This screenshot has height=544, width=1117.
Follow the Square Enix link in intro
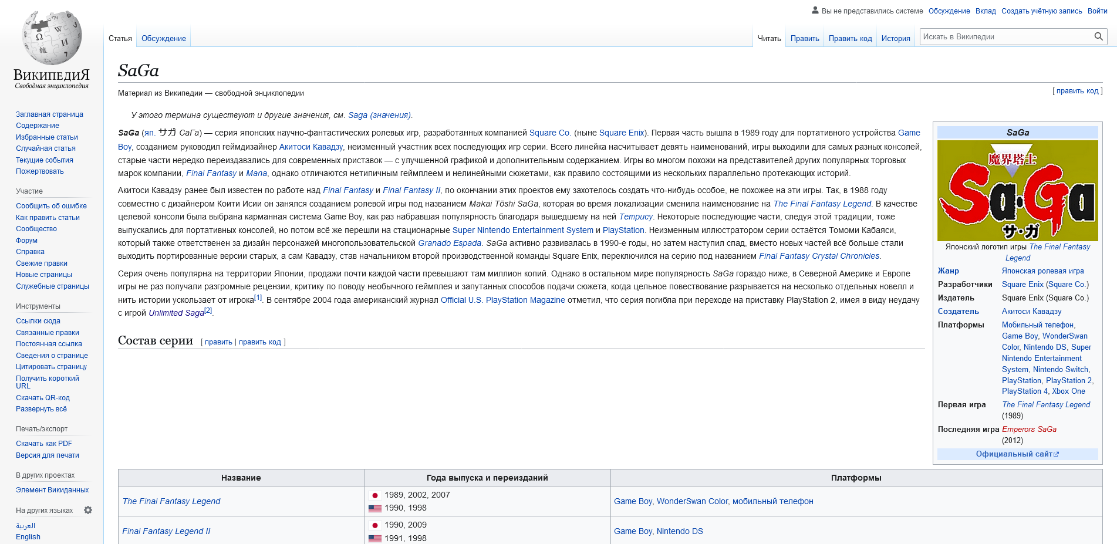622,133
